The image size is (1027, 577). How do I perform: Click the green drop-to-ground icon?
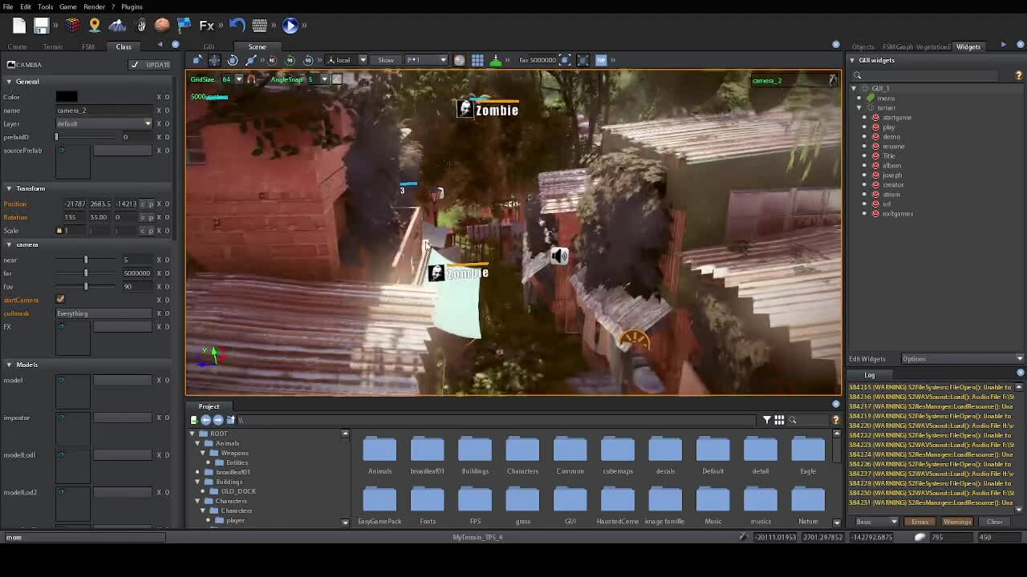click(x=495, y=60)
